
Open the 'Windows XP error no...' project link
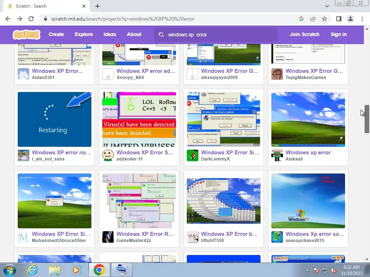61,153
